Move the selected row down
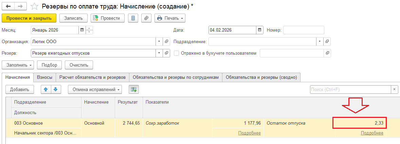The width and height of the screenshot is (400, 144). (x=55, y=89)
